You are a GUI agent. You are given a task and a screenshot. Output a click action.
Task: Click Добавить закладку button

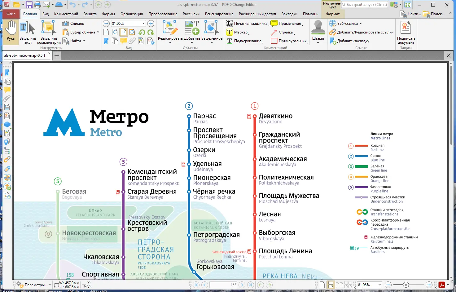pyautogui.click(x=349, y=41)
